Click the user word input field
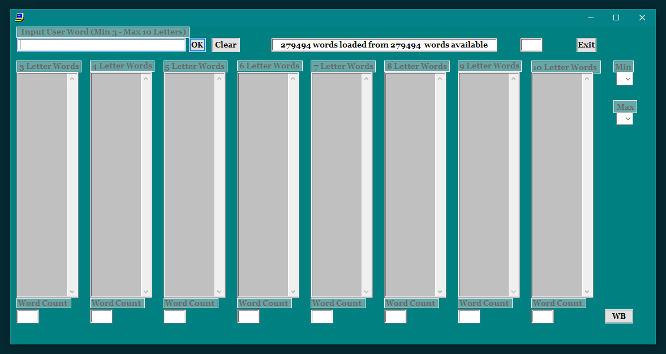 pyautogui.click(x=101, y=45)
